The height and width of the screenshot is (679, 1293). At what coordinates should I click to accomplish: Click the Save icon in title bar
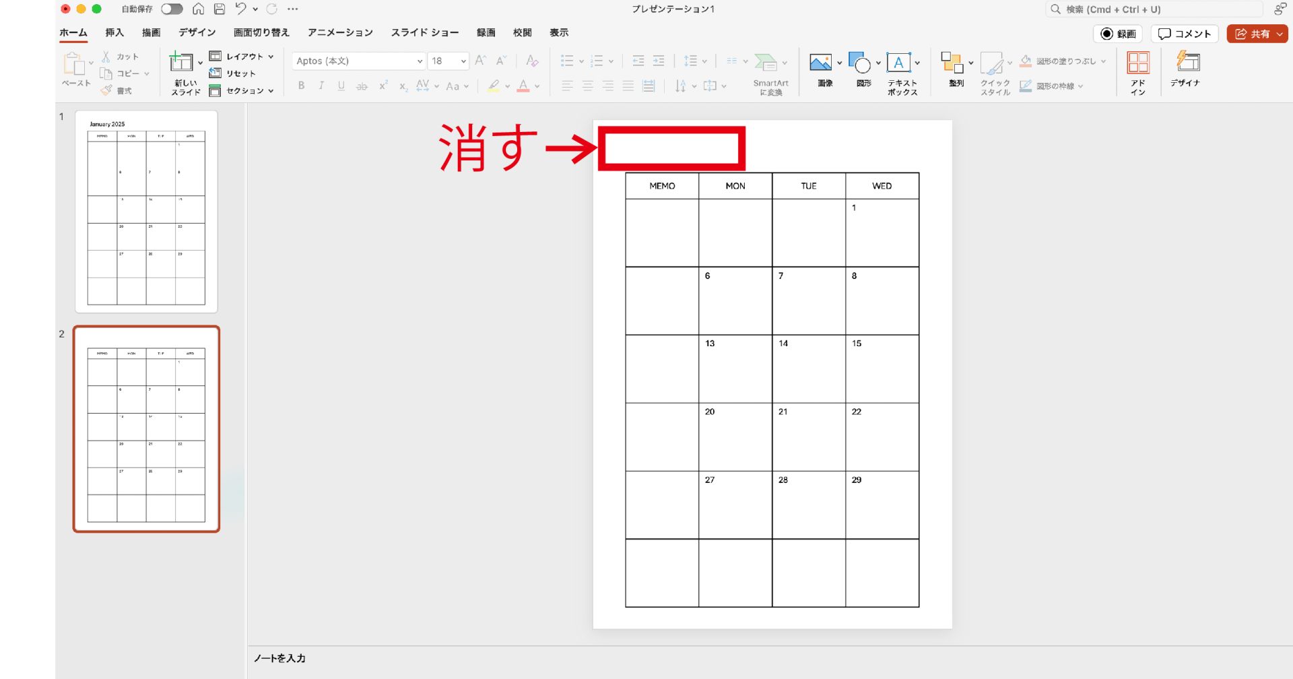220,9
